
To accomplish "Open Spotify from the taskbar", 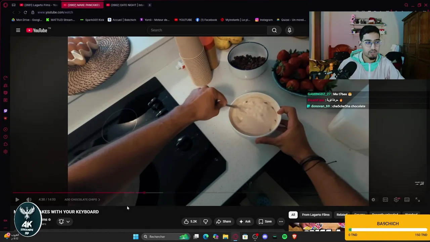I will click(285, 237).
